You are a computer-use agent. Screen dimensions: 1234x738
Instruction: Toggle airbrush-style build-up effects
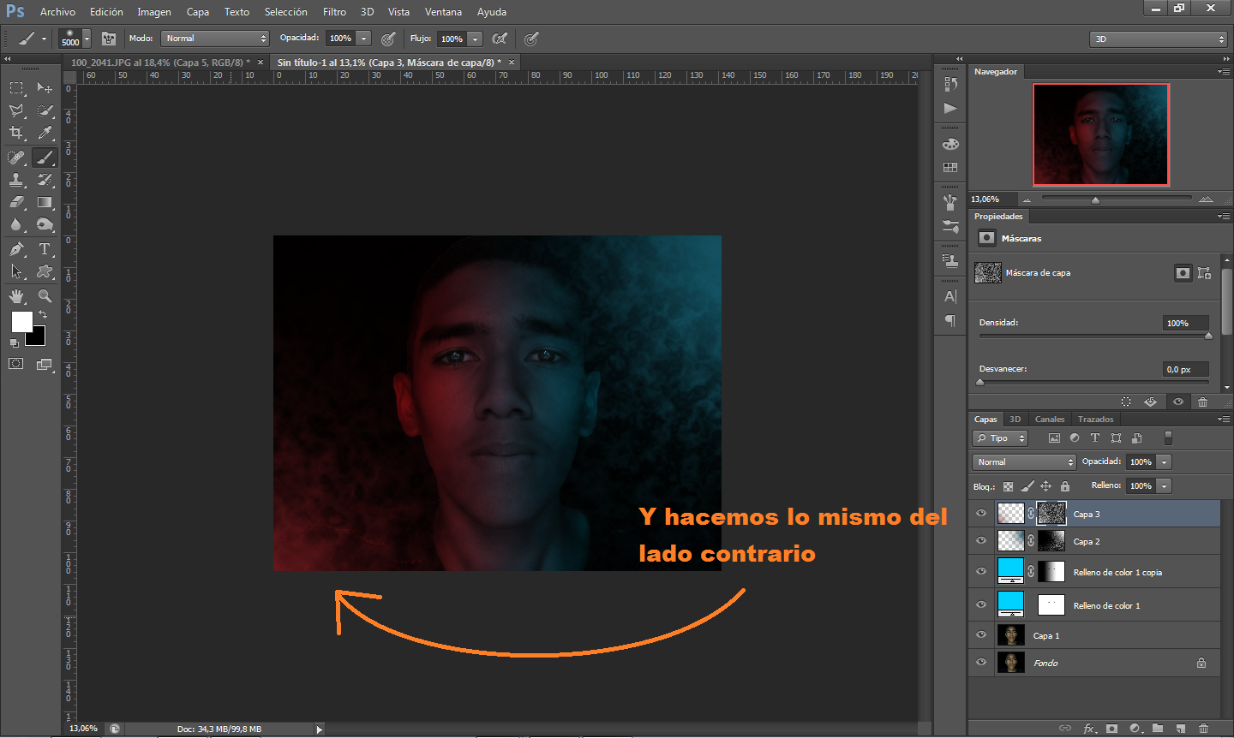[x=500, y=39]
